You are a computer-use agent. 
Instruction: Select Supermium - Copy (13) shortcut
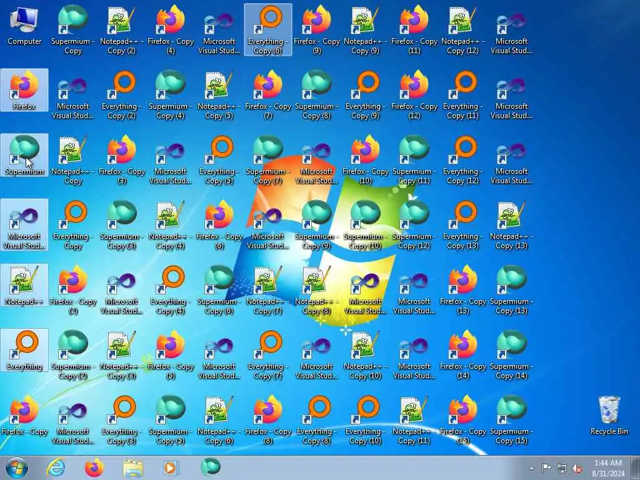tap(511, 290)
